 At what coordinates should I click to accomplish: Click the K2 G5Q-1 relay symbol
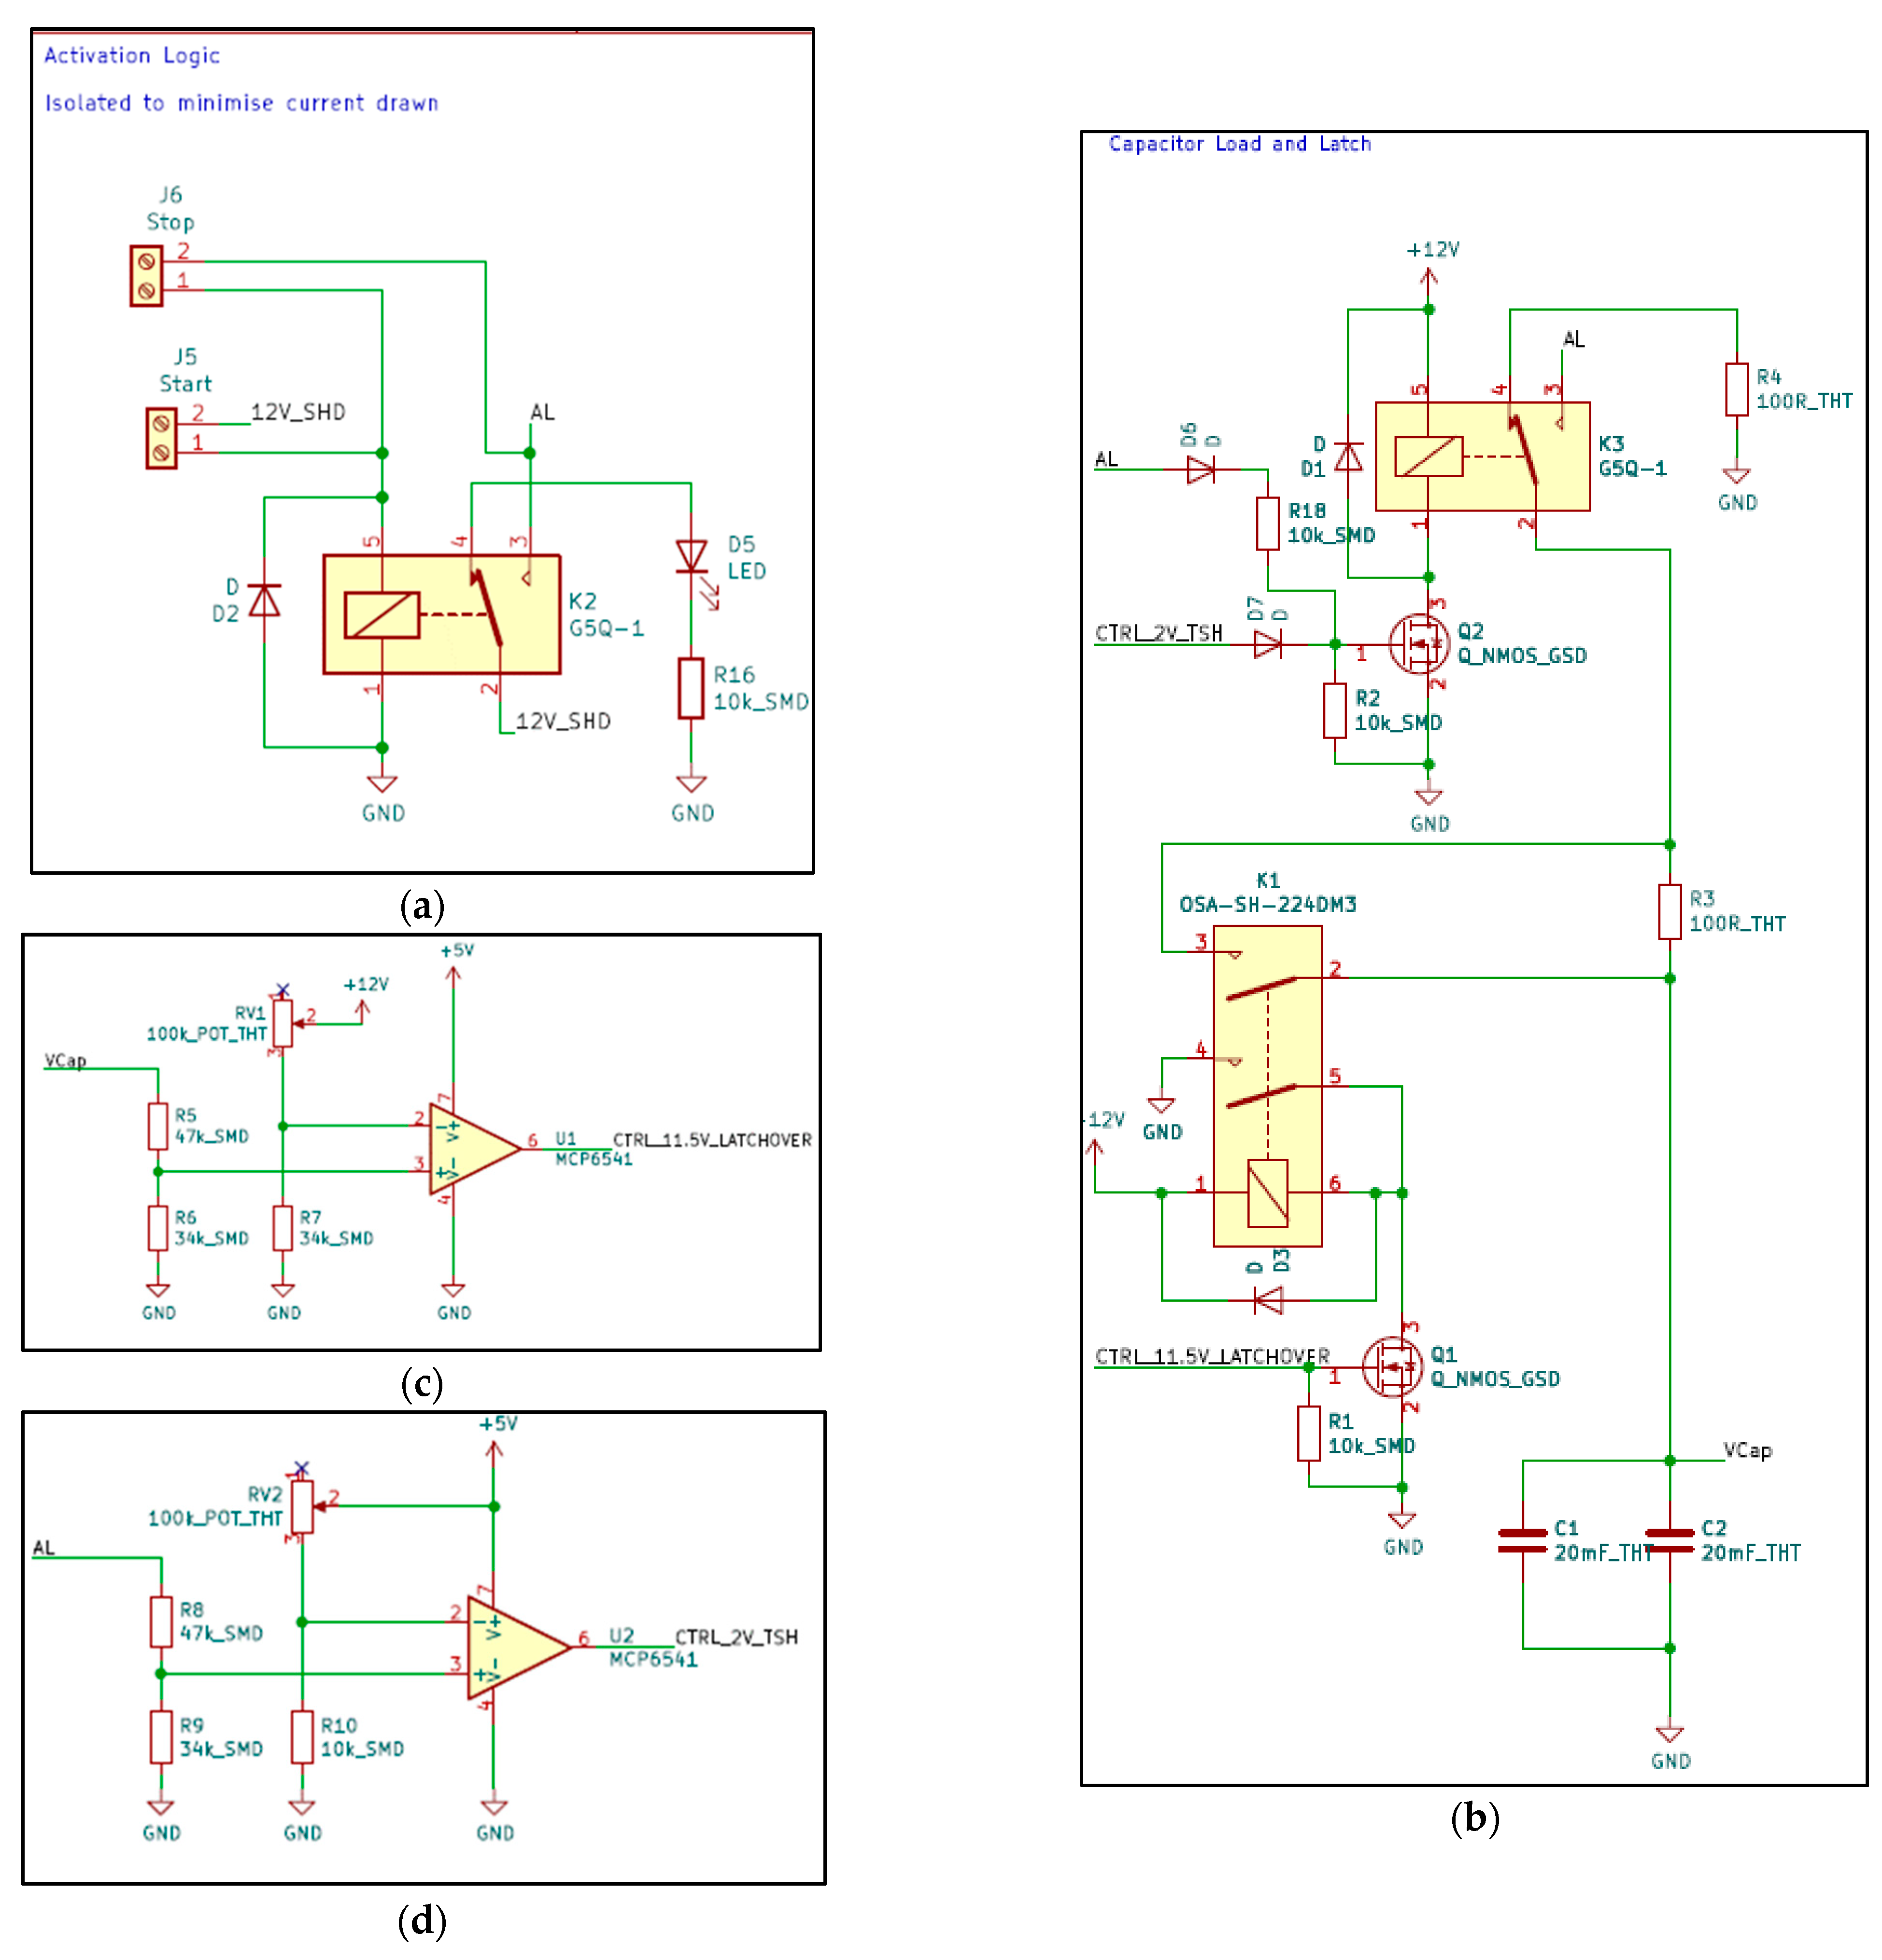click(x=441, y=614)
